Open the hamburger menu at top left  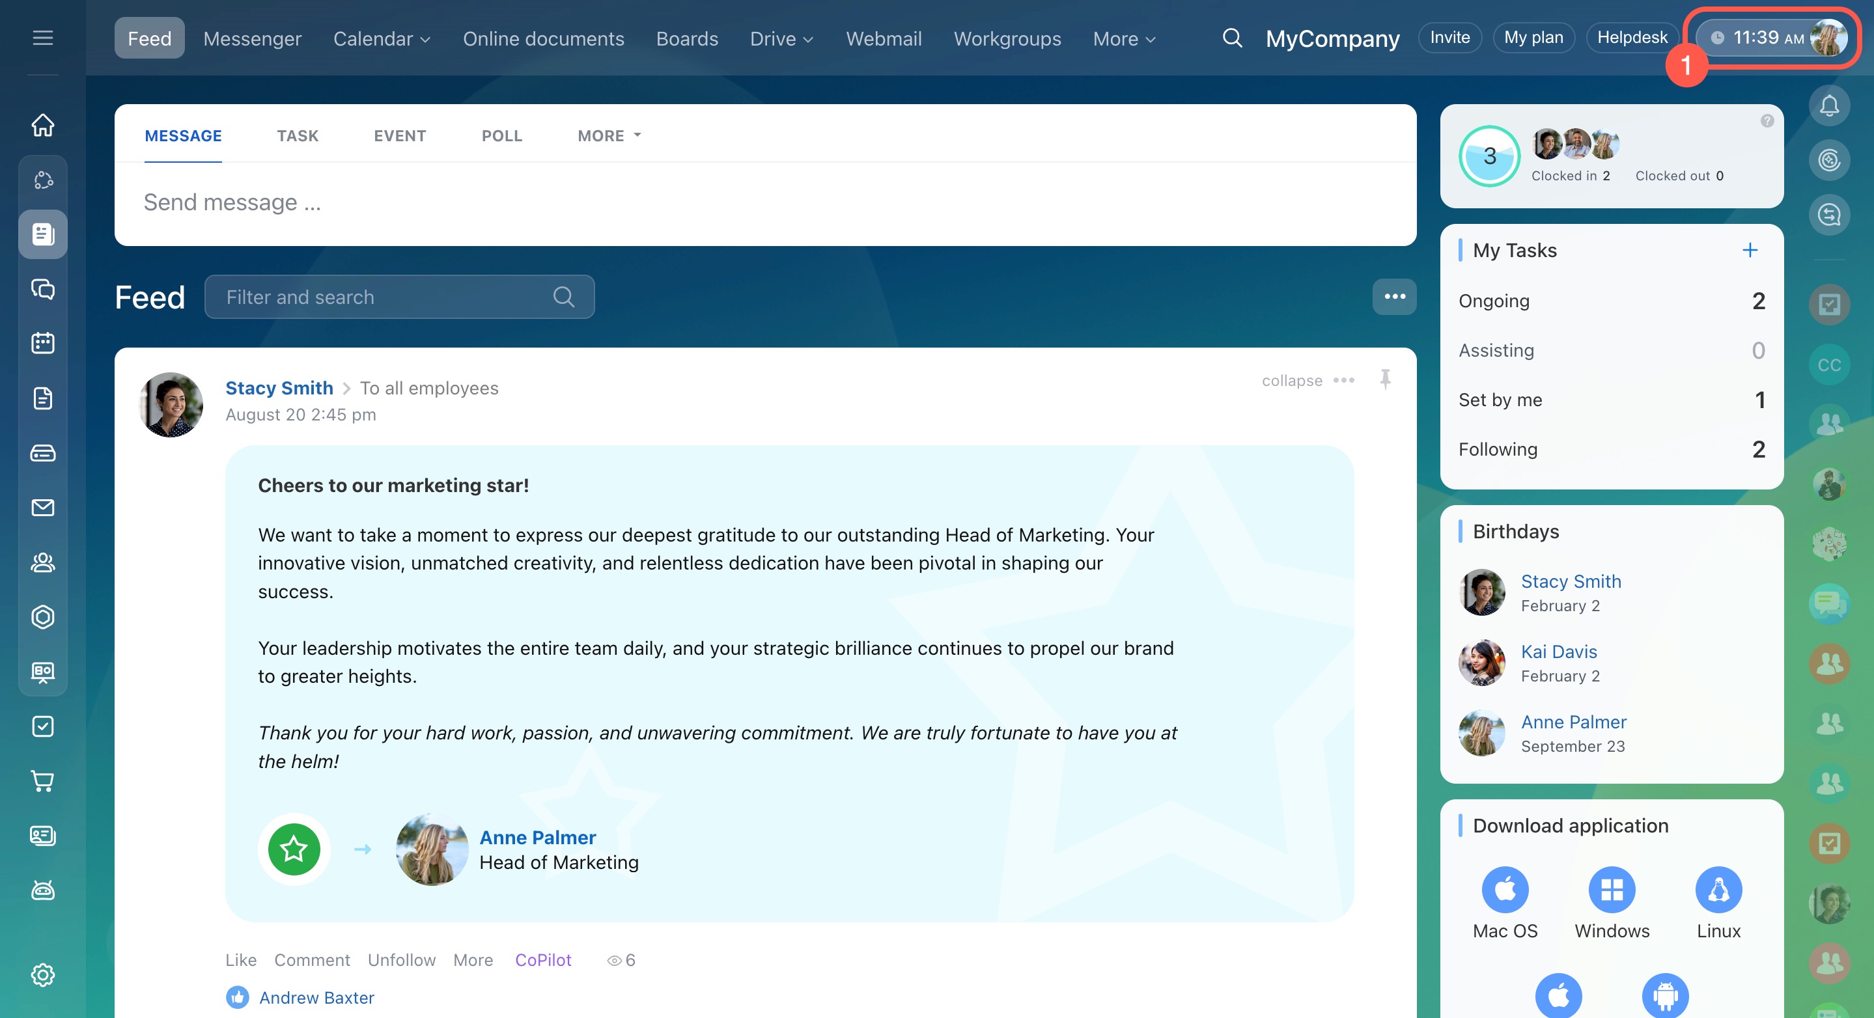(43, 38)
